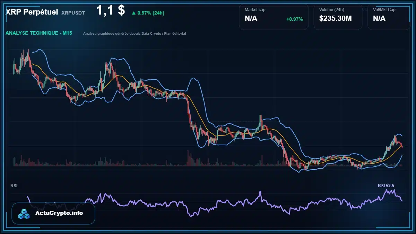Click the $235.30M volume value
The width and height of the screenshot is (416, 234).
click(x=336, y=18)
